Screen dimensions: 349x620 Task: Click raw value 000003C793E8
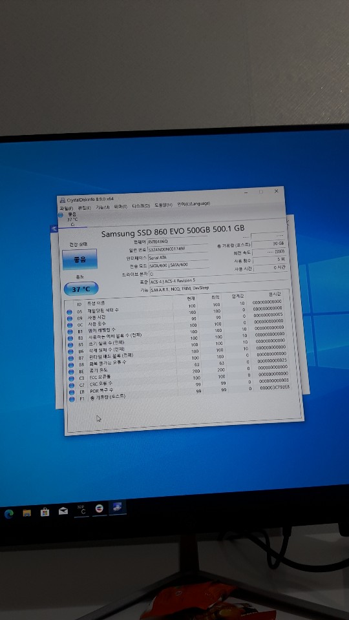point(274,387)
